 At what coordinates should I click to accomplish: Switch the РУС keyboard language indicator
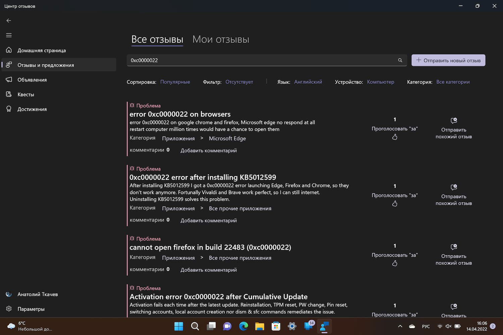coord(426,326)
